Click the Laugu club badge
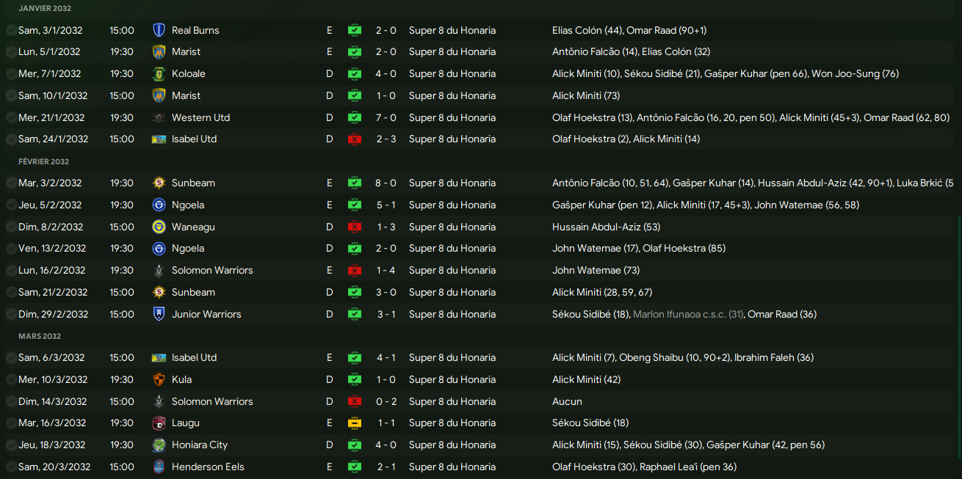This screenshot has width=962, height=479. click(x=159, y=423)
